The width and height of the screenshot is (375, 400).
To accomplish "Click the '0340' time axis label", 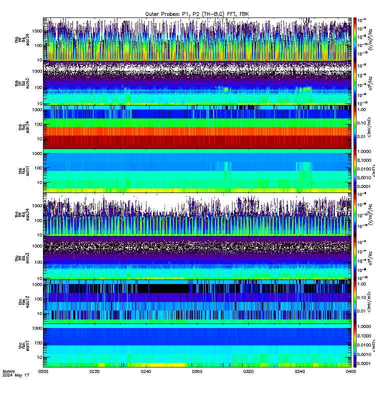I will click(x=299, y=371).
